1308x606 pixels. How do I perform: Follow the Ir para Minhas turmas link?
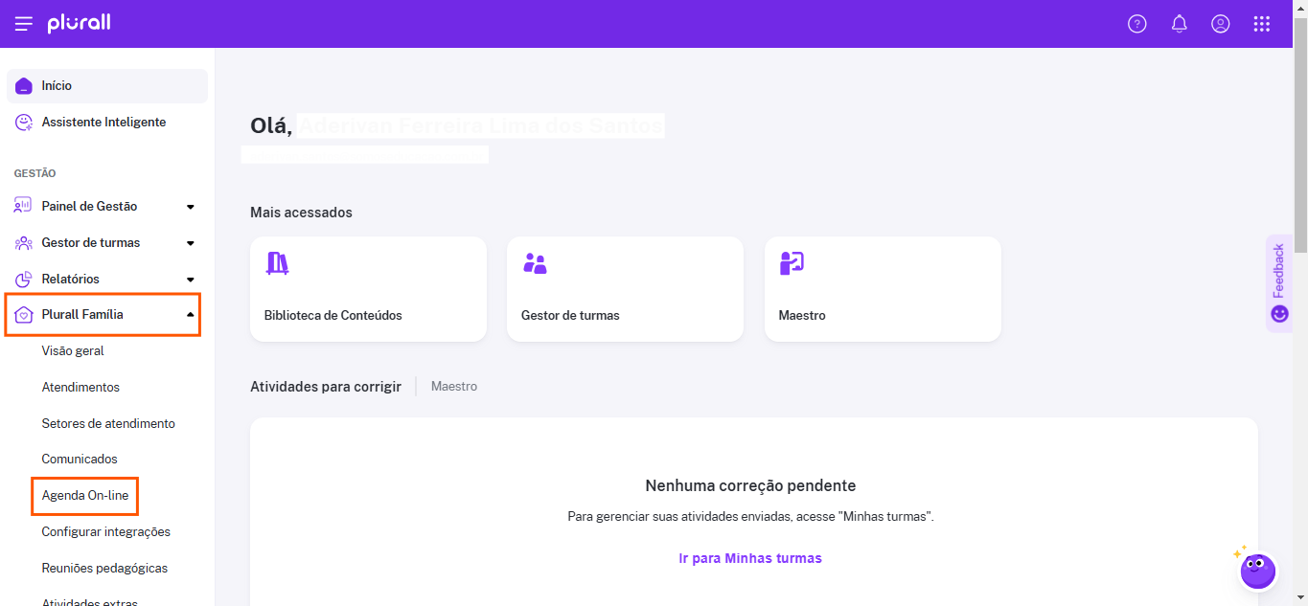pyautogui.click(x=750, y=559)
